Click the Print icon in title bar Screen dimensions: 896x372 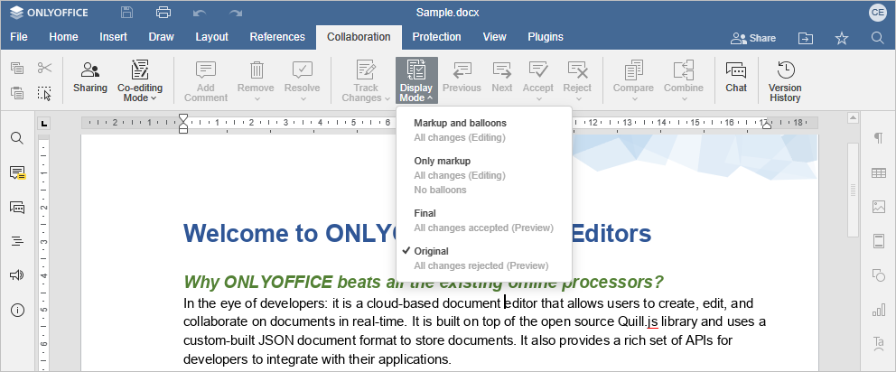click(x=163, y=13)
